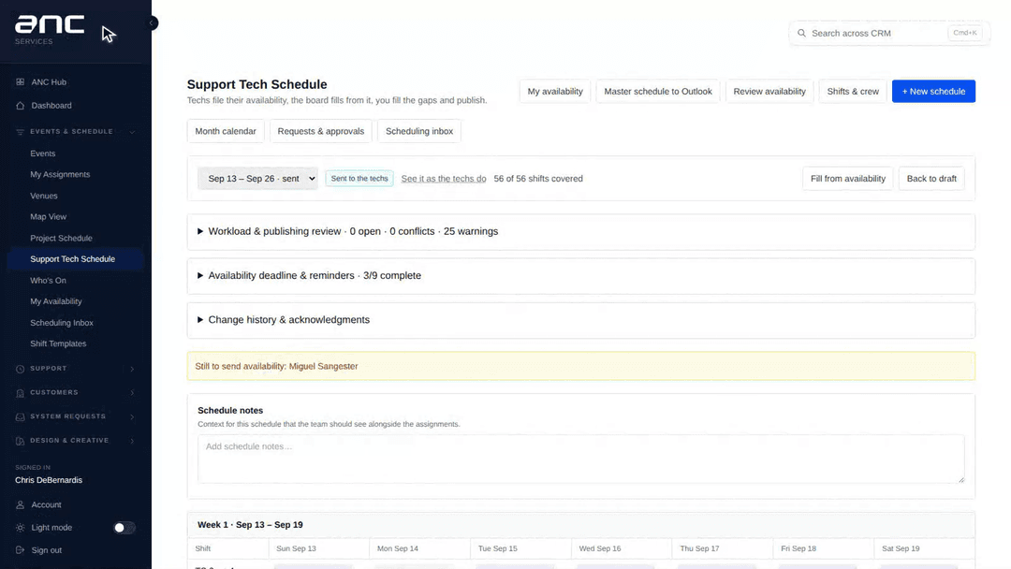This screenshot has width=1011, height=569.
Task: Click the Sign out icon
Action: (20, 549)
